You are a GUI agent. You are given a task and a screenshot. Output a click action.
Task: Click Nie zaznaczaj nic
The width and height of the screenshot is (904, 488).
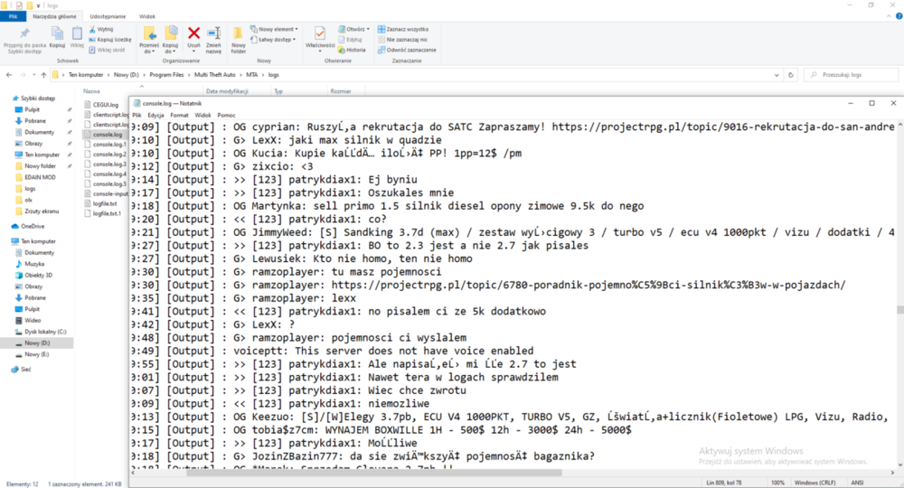tap(402, 39)
